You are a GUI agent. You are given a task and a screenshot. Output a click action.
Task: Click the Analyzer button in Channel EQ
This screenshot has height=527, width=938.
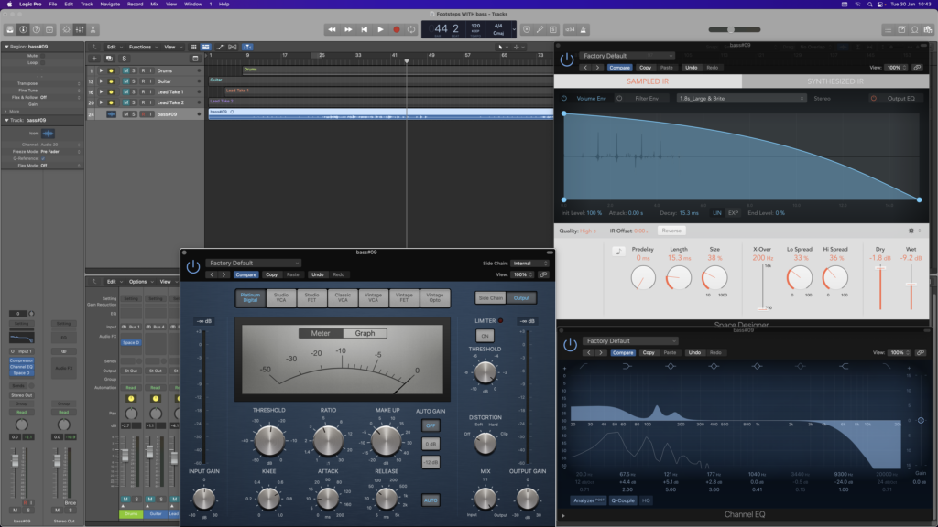[589, 500]
